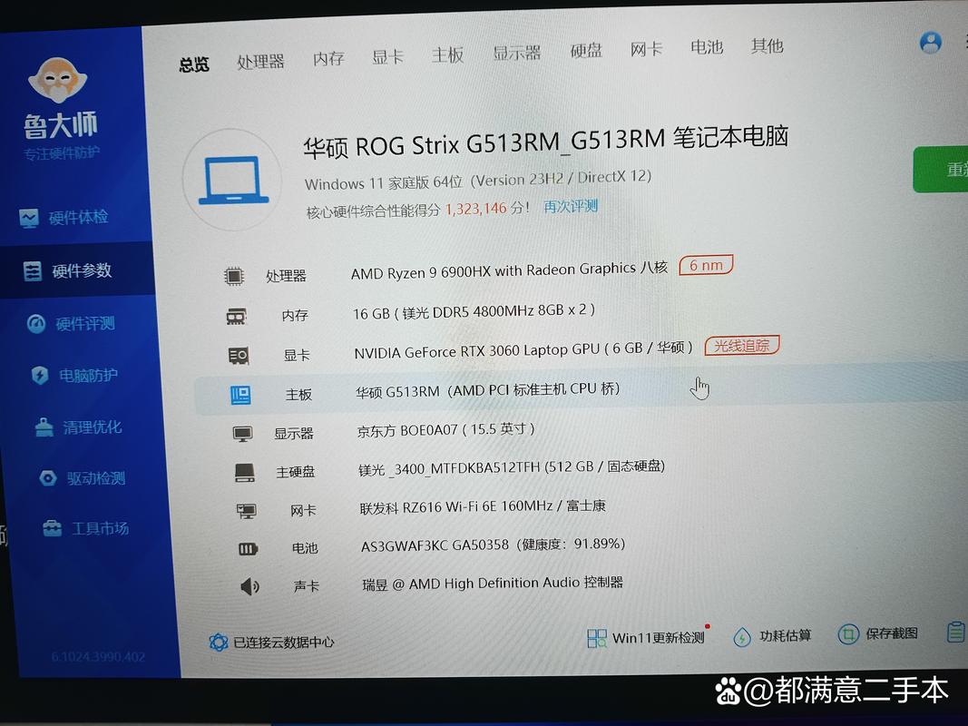Click AMD High Definition Audio text
This screenshot has width=968, height=726.
492,583
